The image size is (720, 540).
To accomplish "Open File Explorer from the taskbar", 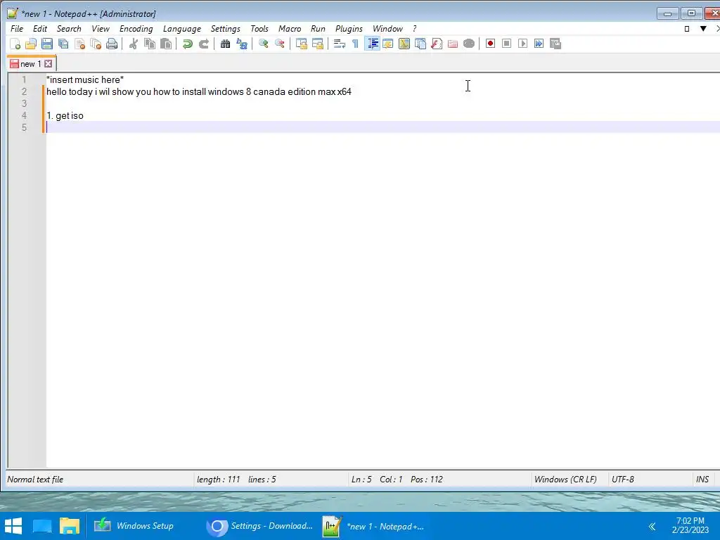I will point(70,526).
